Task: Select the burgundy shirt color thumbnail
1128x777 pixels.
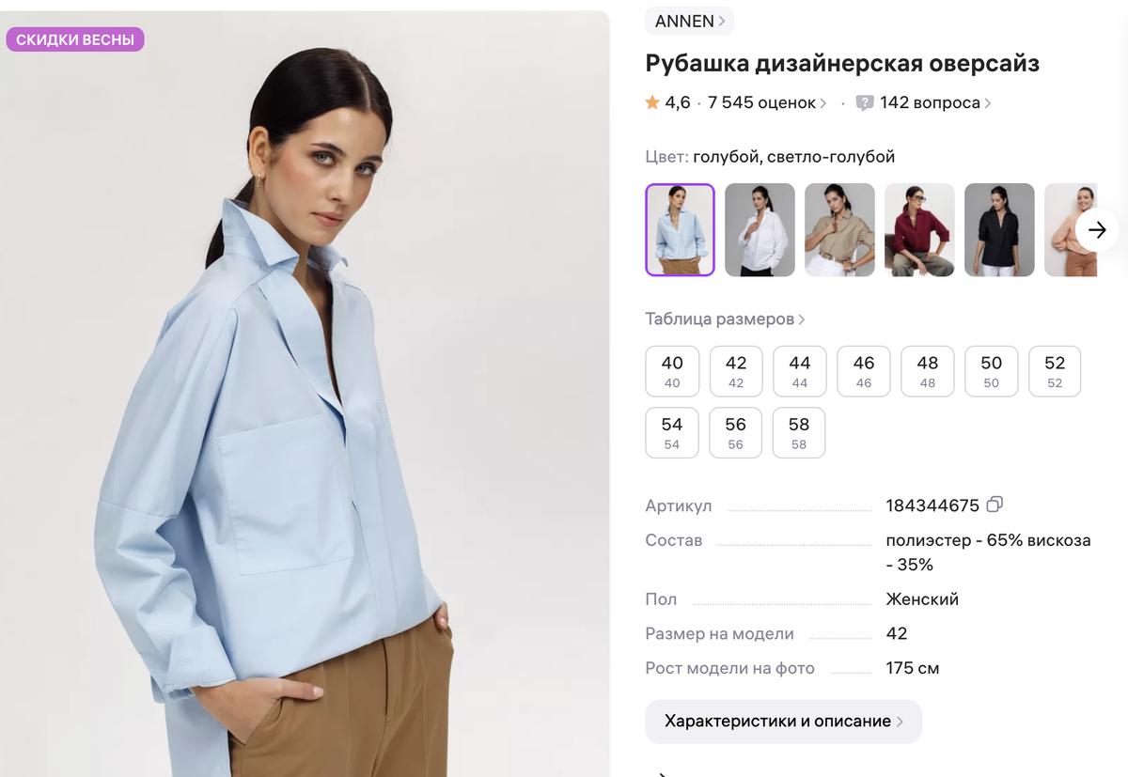Action: pyautogui.click(x=920, y=230)
